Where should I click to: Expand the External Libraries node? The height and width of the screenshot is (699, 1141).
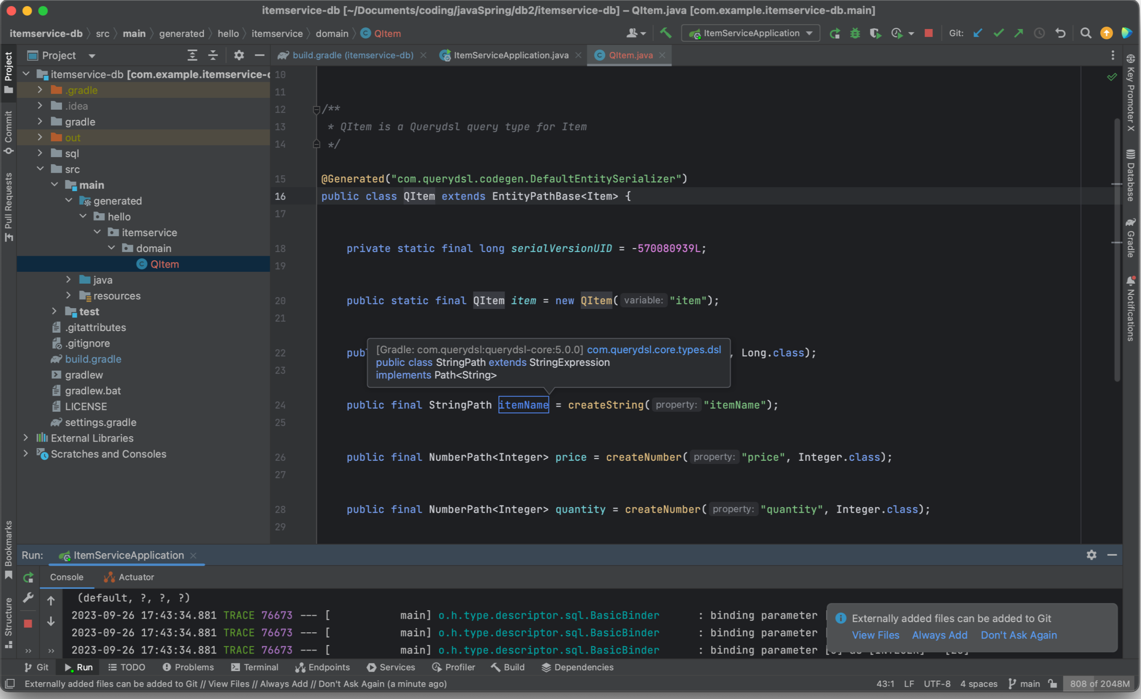tap(26, 438)
